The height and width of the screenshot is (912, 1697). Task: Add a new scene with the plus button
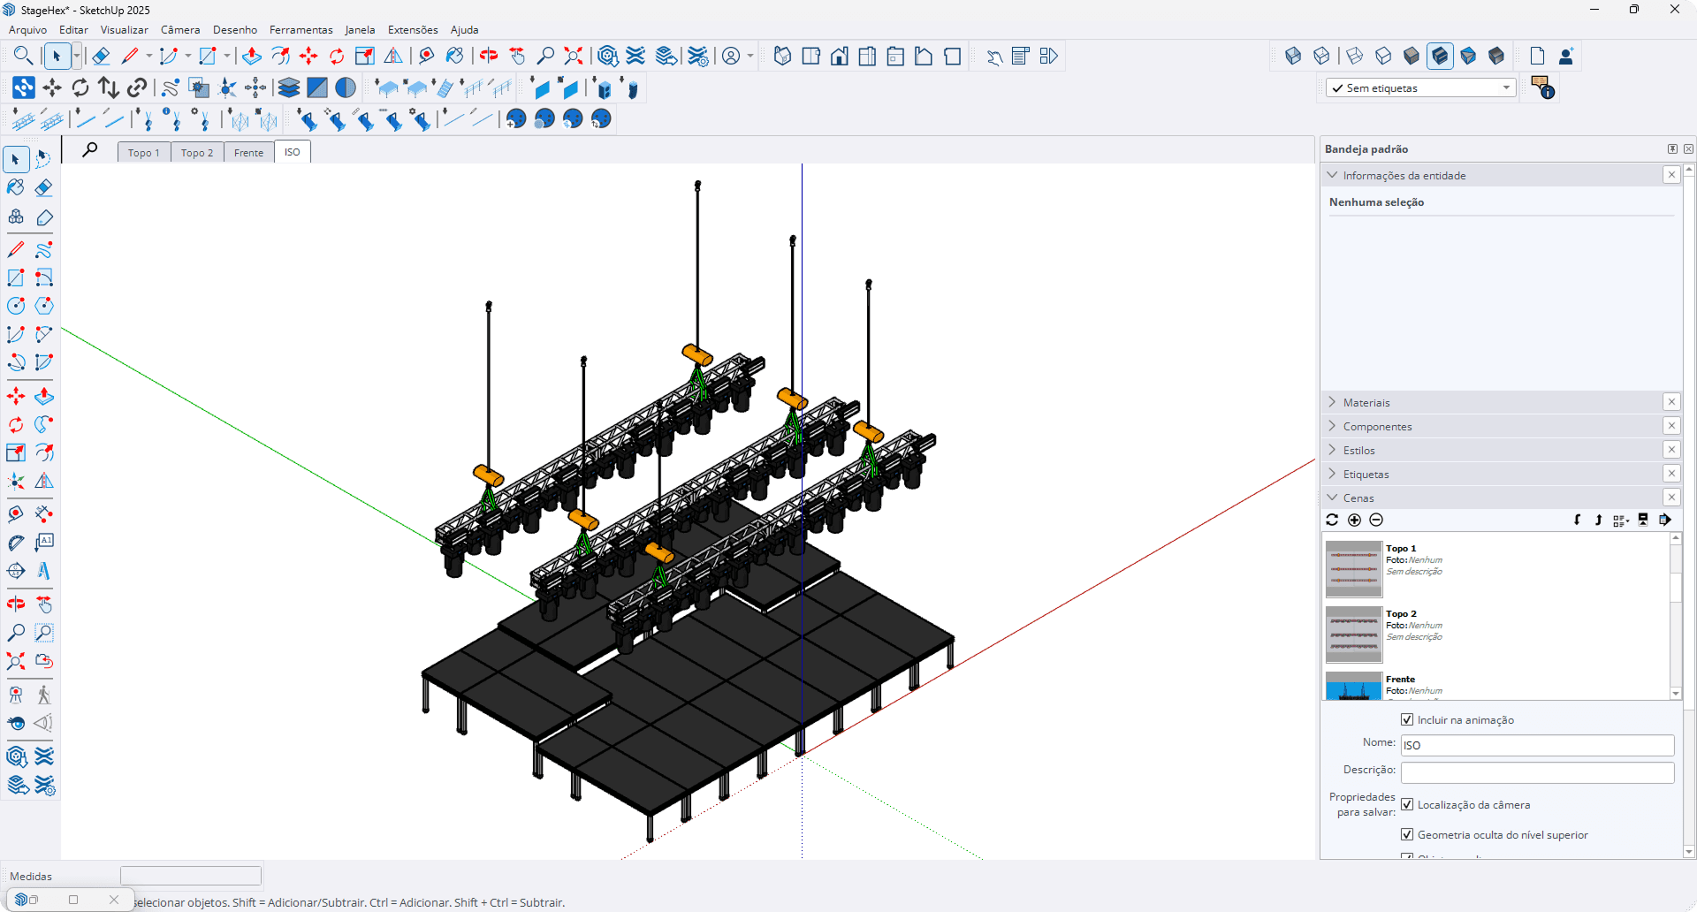[1353, 521]
